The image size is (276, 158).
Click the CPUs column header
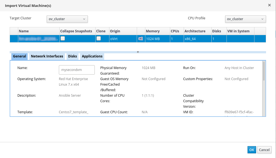(177, 31)
